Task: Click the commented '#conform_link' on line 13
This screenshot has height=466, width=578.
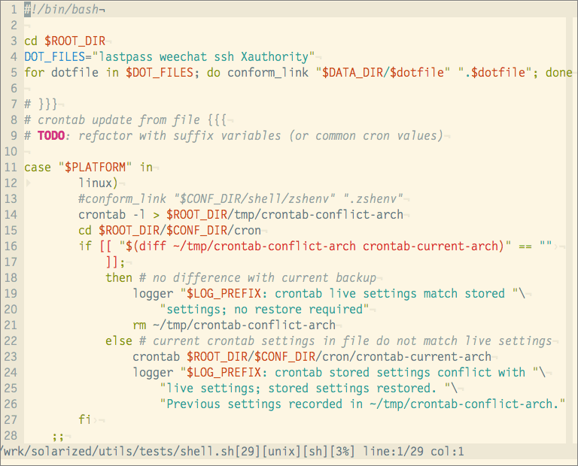Action: point(122,198)
